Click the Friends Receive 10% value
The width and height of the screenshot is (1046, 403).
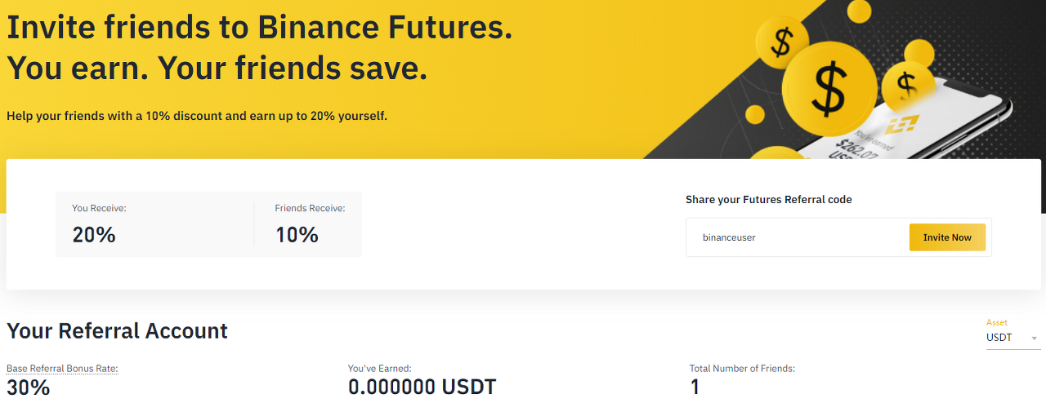(x=297, y=235)
